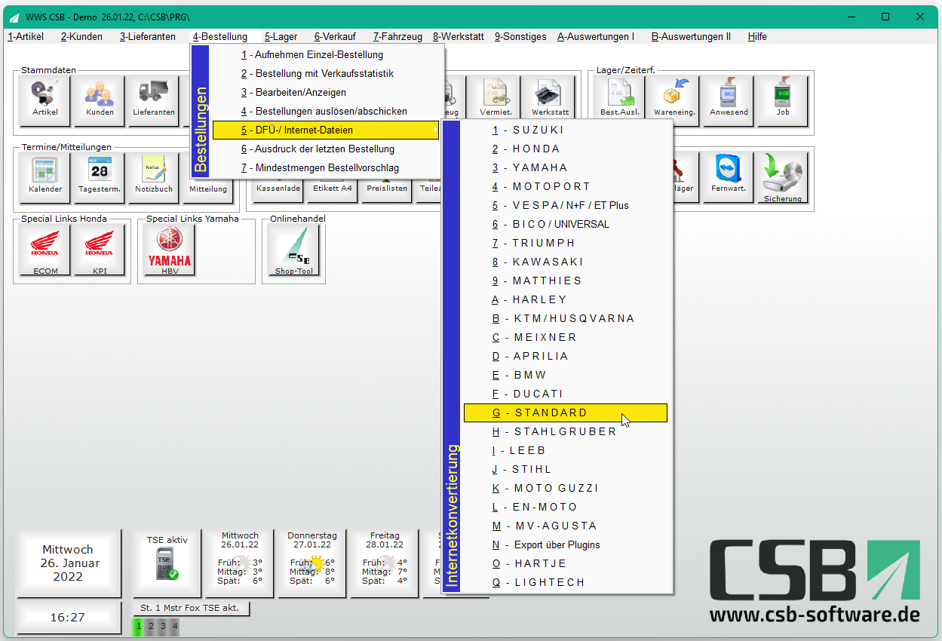Click Freitag 28.01.22 weather panel
942x641 pixels.
click(x=385, y=563)
